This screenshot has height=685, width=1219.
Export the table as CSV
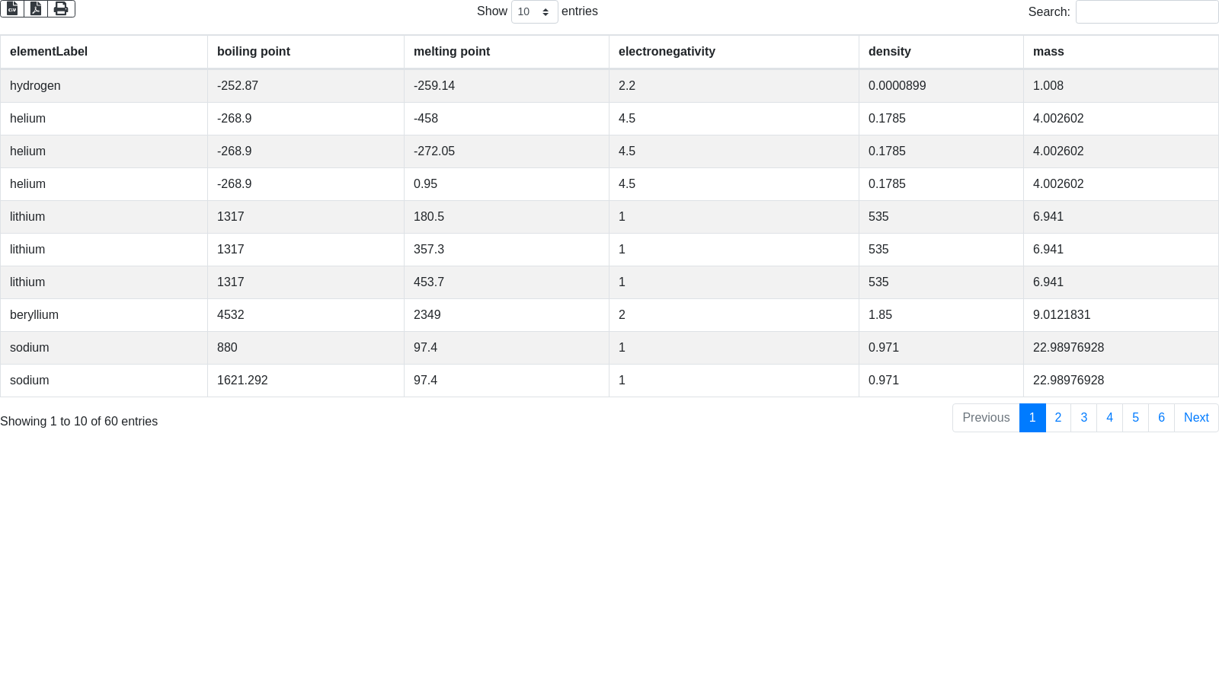pyautogui.click(x=12, y=8)
